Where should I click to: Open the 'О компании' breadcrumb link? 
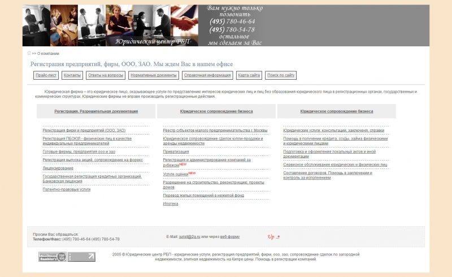(48, 54)
